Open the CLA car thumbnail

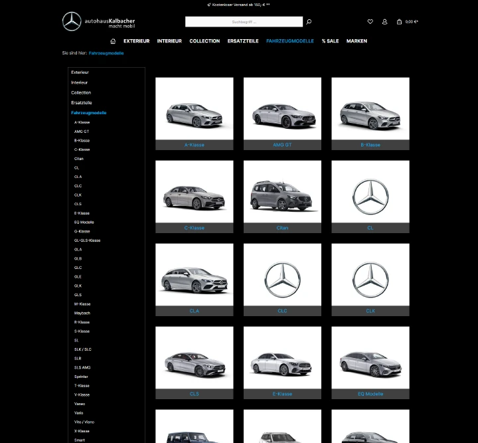[194, 274]
